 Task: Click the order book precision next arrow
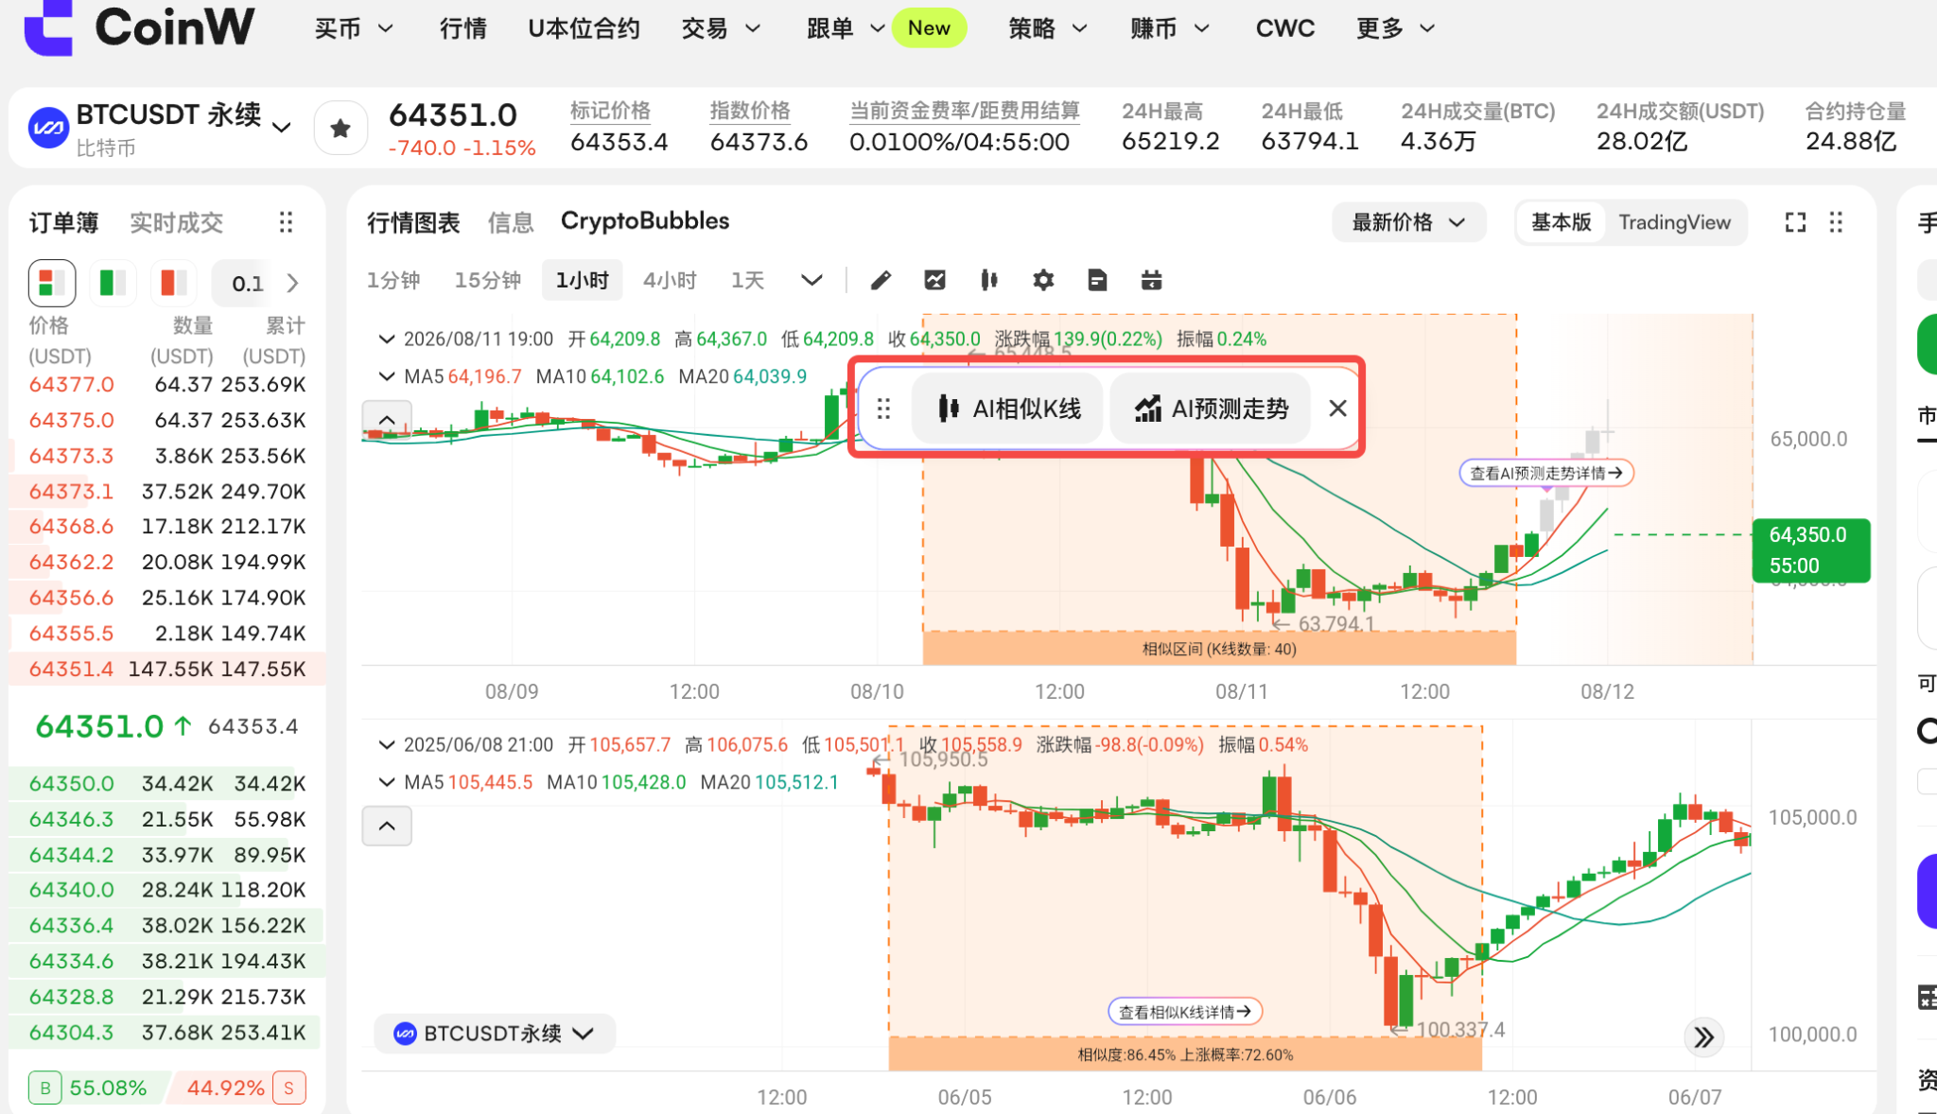point(292,283)
